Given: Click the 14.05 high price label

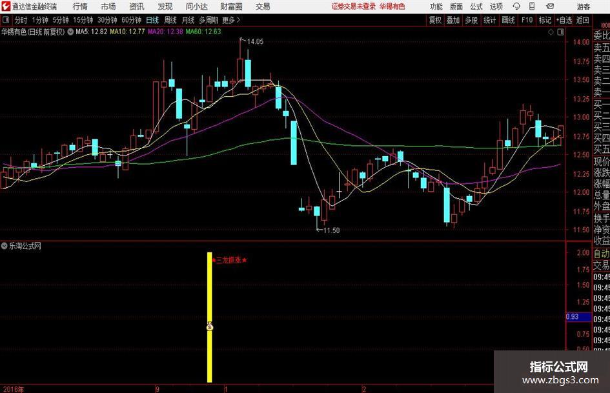Looking at the screenshot, I should click(255, 42).
